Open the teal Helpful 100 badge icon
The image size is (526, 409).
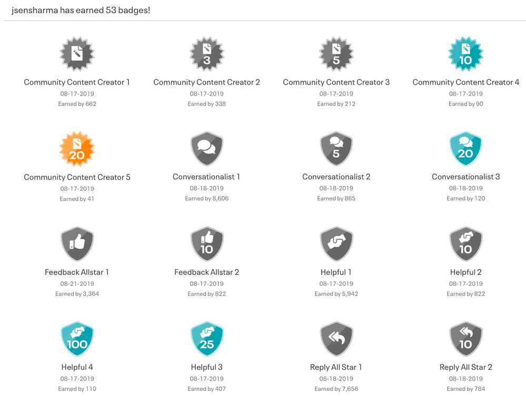pyautogui.click(x=77, y=339)
